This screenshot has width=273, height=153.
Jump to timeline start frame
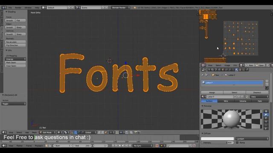(x=113, y=145)
